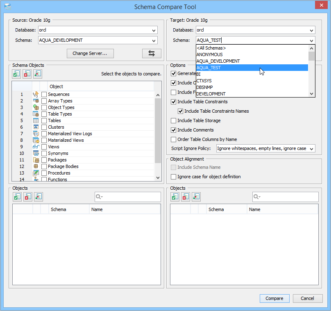The width and height of the screenshot is (331, 311).
Task: Open the Source Schema dropdown arrow
Action: click(x=154, y=40)
